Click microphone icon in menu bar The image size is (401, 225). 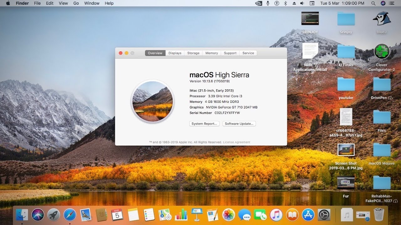click(x=268, y=3)
